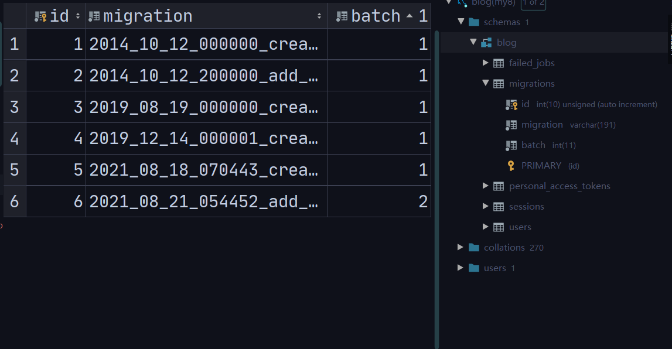Expand the users table node
Screen dimensions: 672x349
(x=486, y=227)
